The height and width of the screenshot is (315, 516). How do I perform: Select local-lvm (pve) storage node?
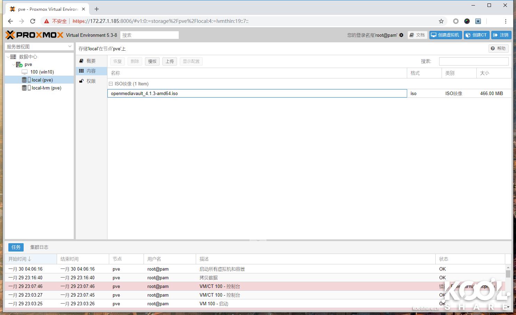point(46,88)
